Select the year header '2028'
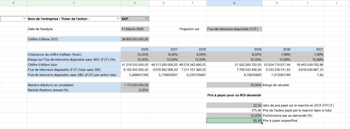The image size is (350, 129). tap(192, 50)
